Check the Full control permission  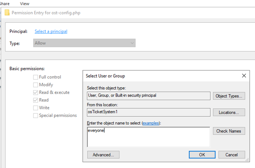pyautogui.click(x=36, y=77)
